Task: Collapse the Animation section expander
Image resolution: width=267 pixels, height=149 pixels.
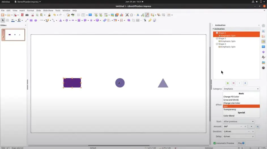Action: [213, 29]
